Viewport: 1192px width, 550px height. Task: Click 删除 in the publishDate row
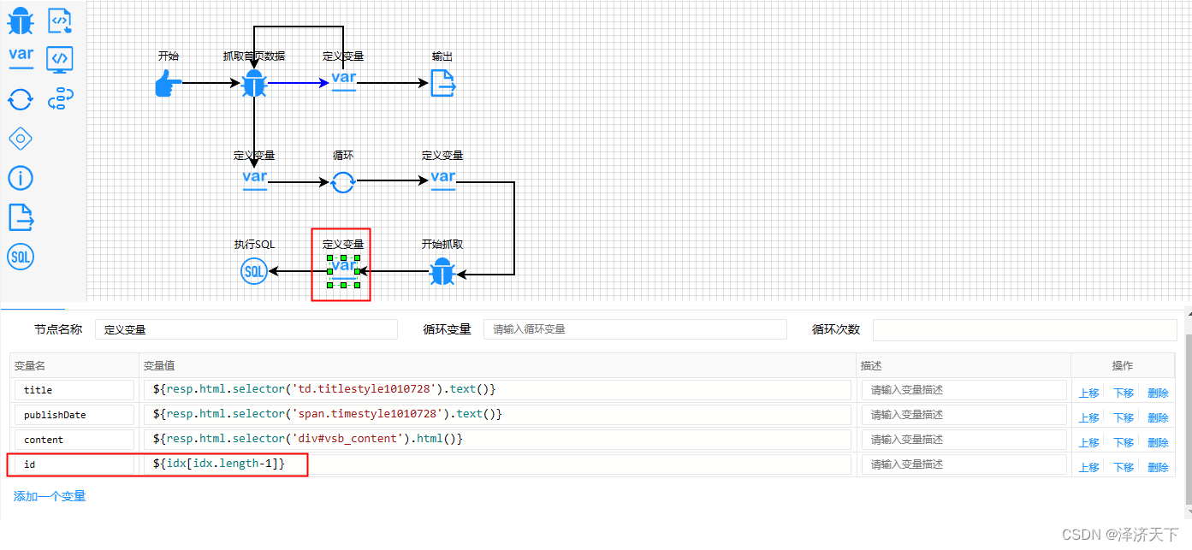click(1158, 418)
